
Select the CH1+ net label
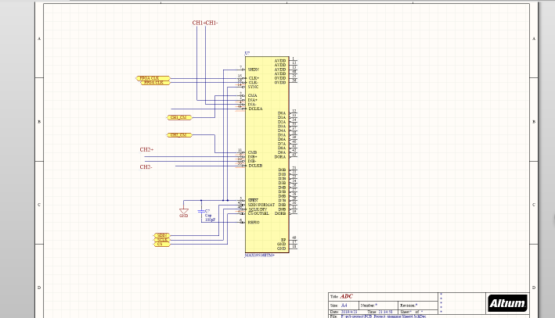(x=199, y=23)
